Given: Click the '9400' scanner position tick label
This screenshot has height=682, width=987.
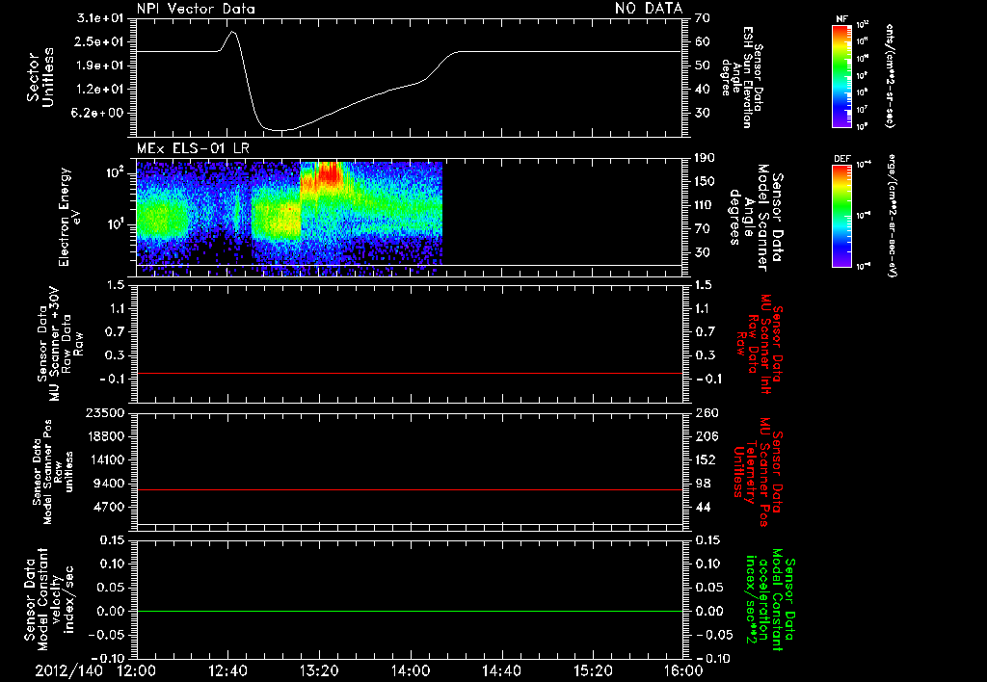Looking at the screenshot, I should (x=109, y=484).
